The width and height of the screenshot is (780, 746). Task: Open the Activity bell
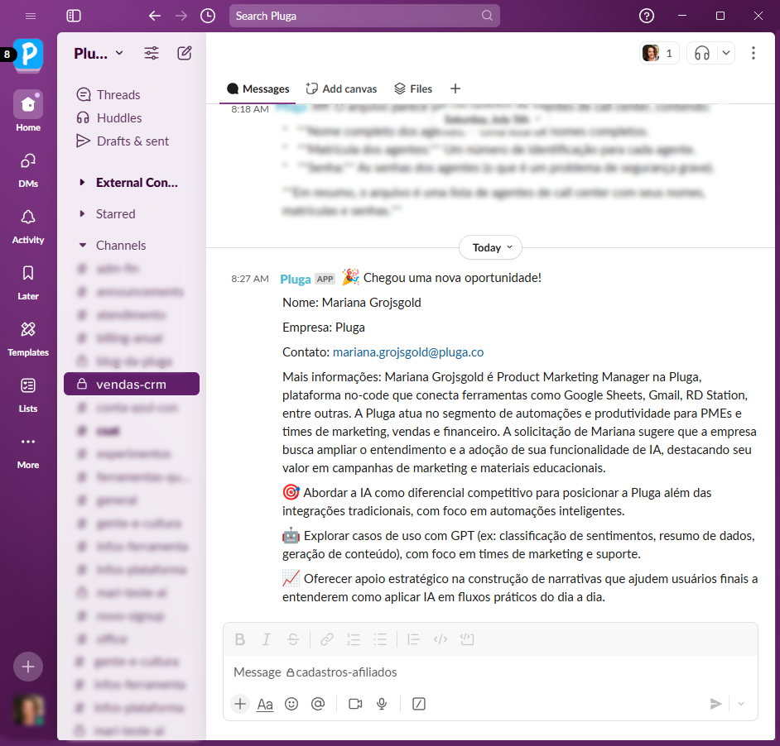point(28,226)
